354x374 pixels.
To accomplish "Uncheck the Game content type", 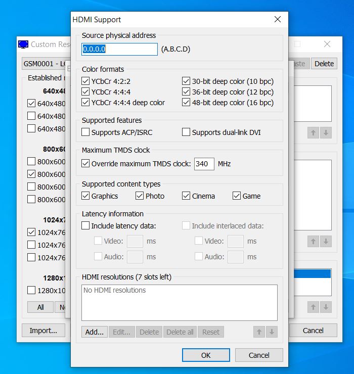I will (x=237, y=196).
